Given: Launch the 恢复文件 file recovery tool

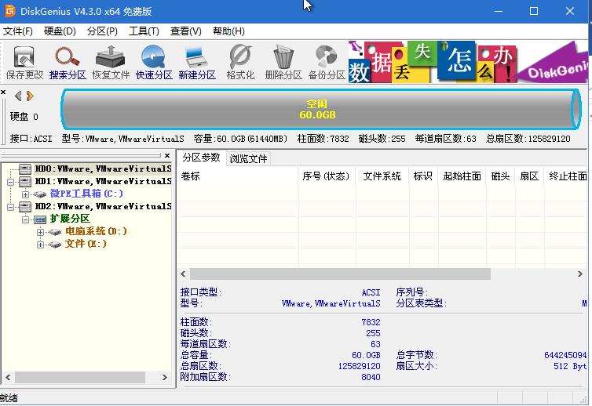Looking at the screenshot, I should pyautogui.click(x=111, y=63).
